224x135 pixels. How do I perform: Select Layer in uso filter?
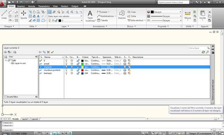click(20, 63)
